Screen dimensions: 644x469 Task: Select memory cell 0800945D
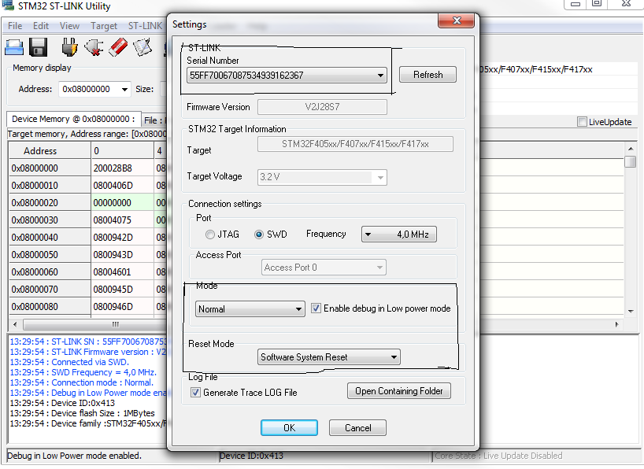[122, 289]
